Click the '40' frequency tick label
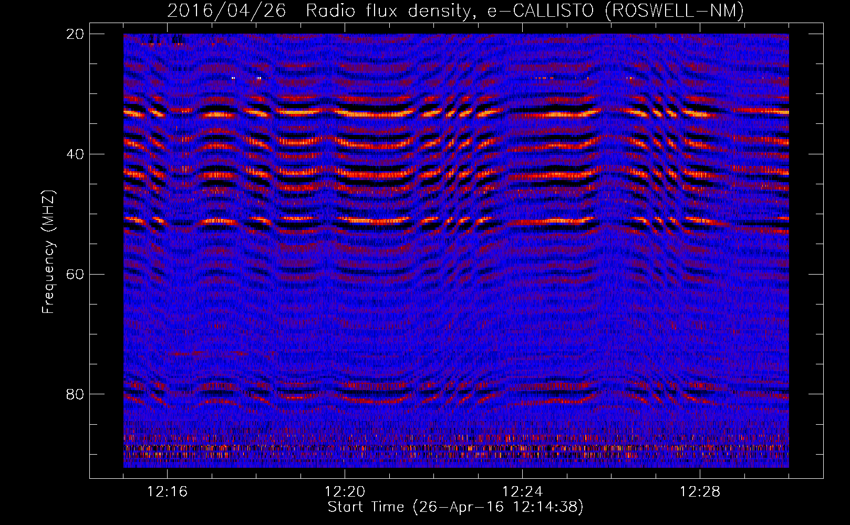The height and width of the screenshot is (525, 850). (75, 154)
